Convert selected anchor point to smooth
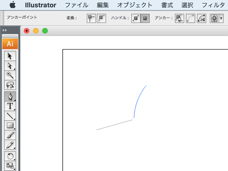The height and width of the screenshot is (171, 228). click(102, 18)
